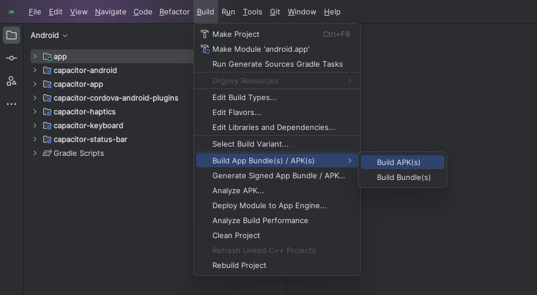Click the More tool windows ellipsis icon
The image size is (537, 295).
pyautogui.click(x=12, y=104)
